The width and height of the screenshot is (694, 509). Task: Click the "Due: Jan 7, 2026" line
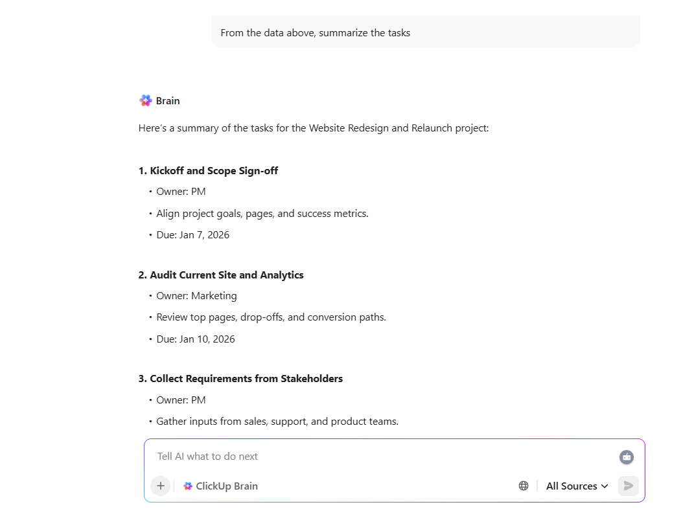pos(193,234)
